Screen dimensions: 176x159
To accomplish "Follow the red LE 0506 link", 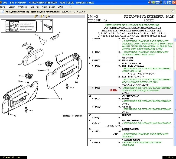I will click(113, 90).
